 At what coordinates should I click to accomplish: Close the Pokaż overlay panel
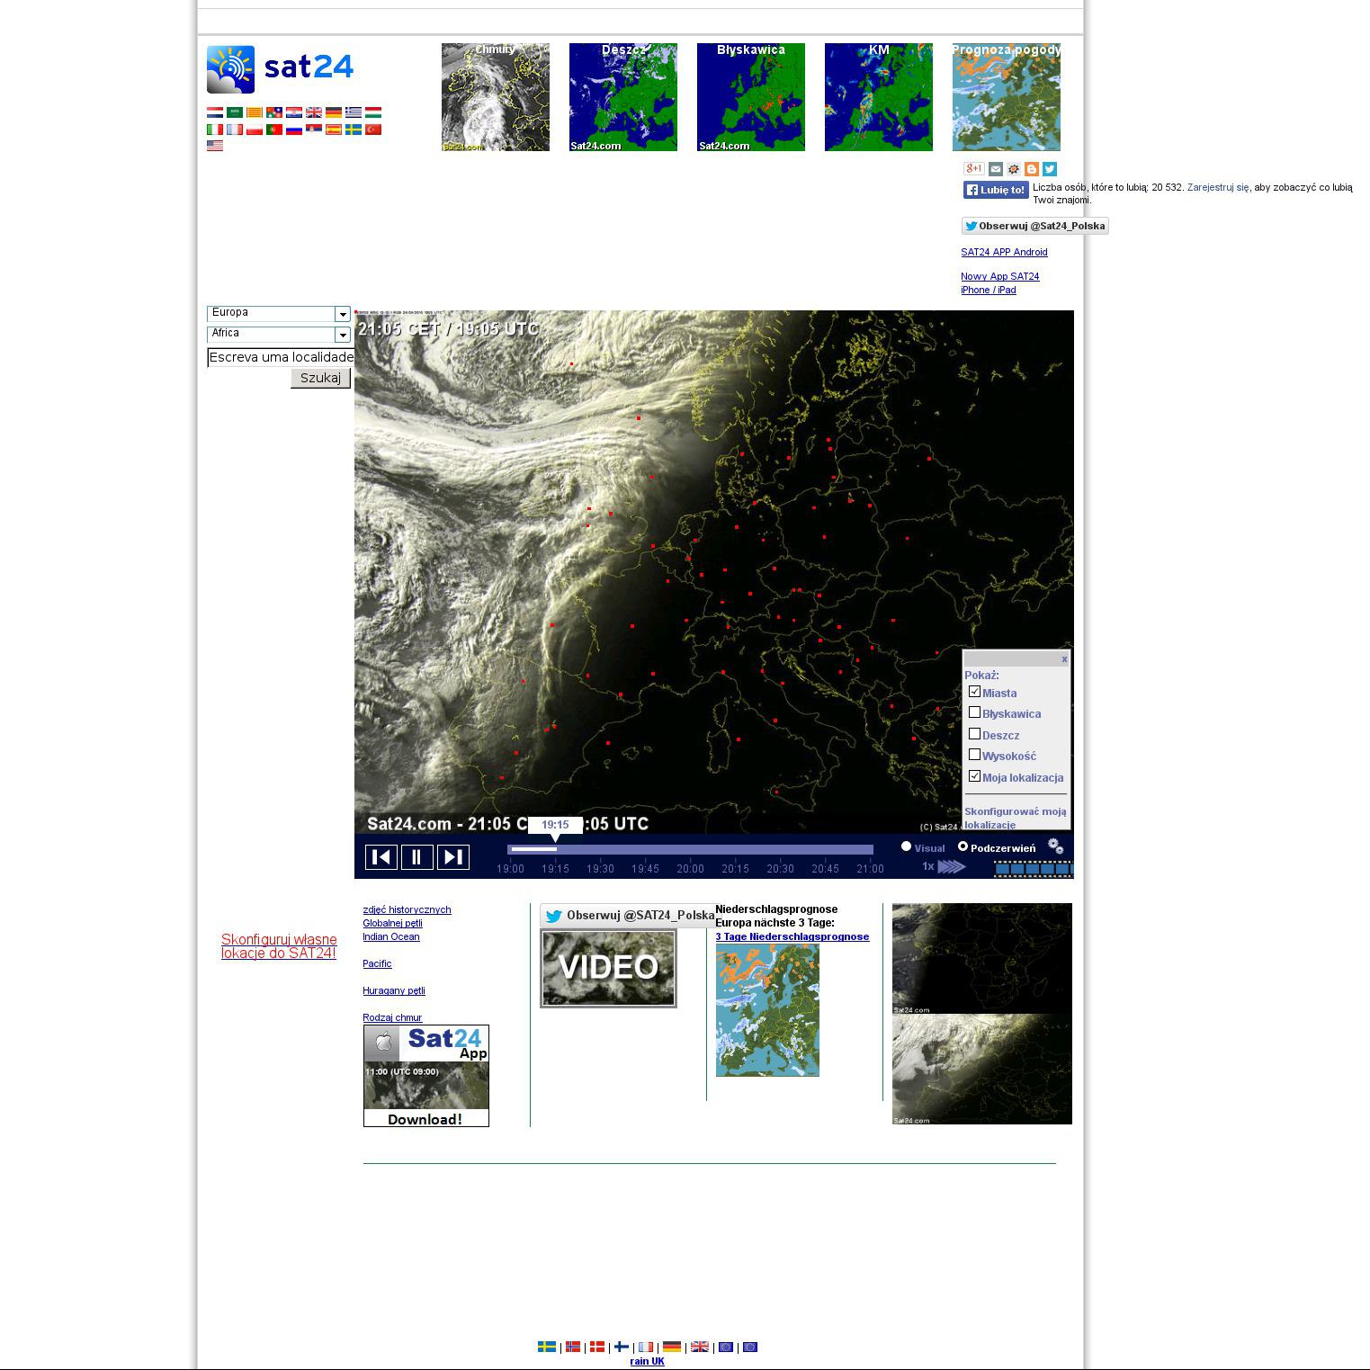click(x=1064, y=659)
